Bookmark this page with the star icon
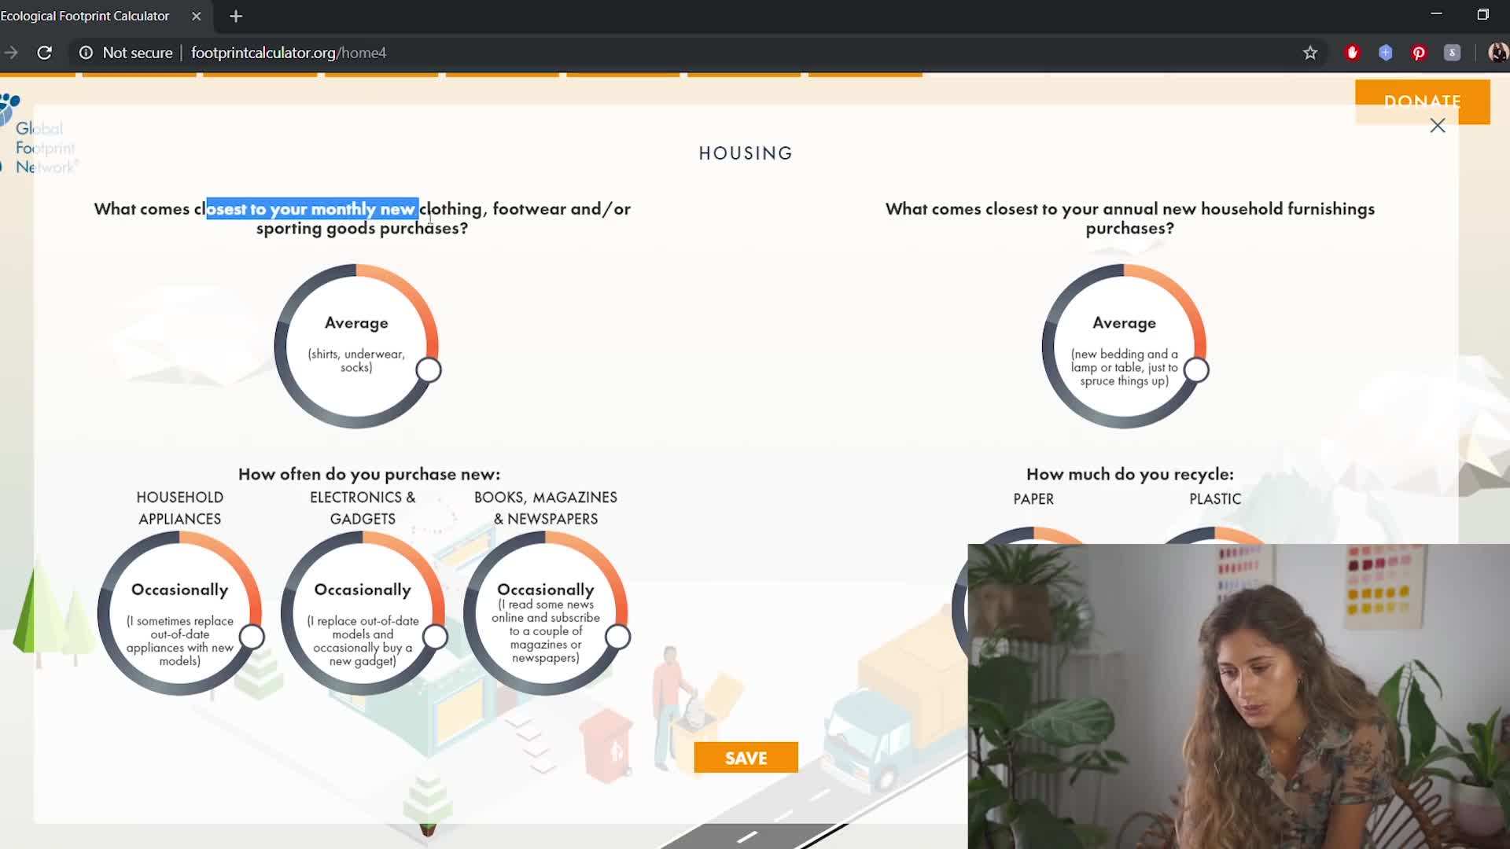This screenshot has width=1510, height=849. point(1309,53)
